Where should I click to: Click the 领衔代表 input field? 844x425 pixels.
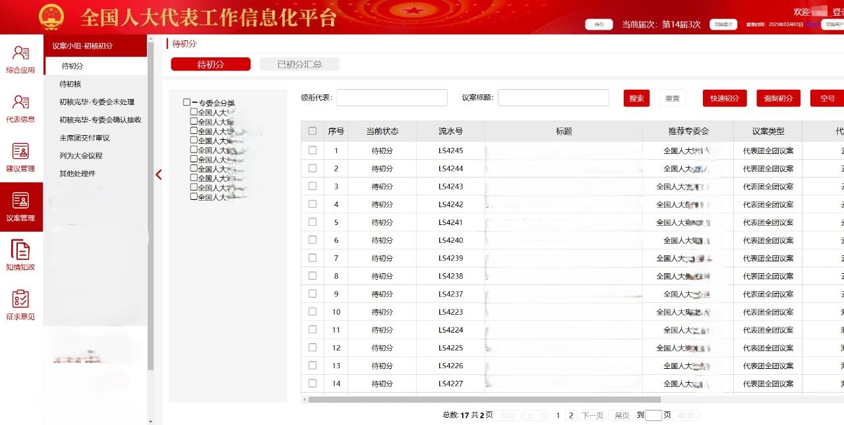tap(392, 98)
